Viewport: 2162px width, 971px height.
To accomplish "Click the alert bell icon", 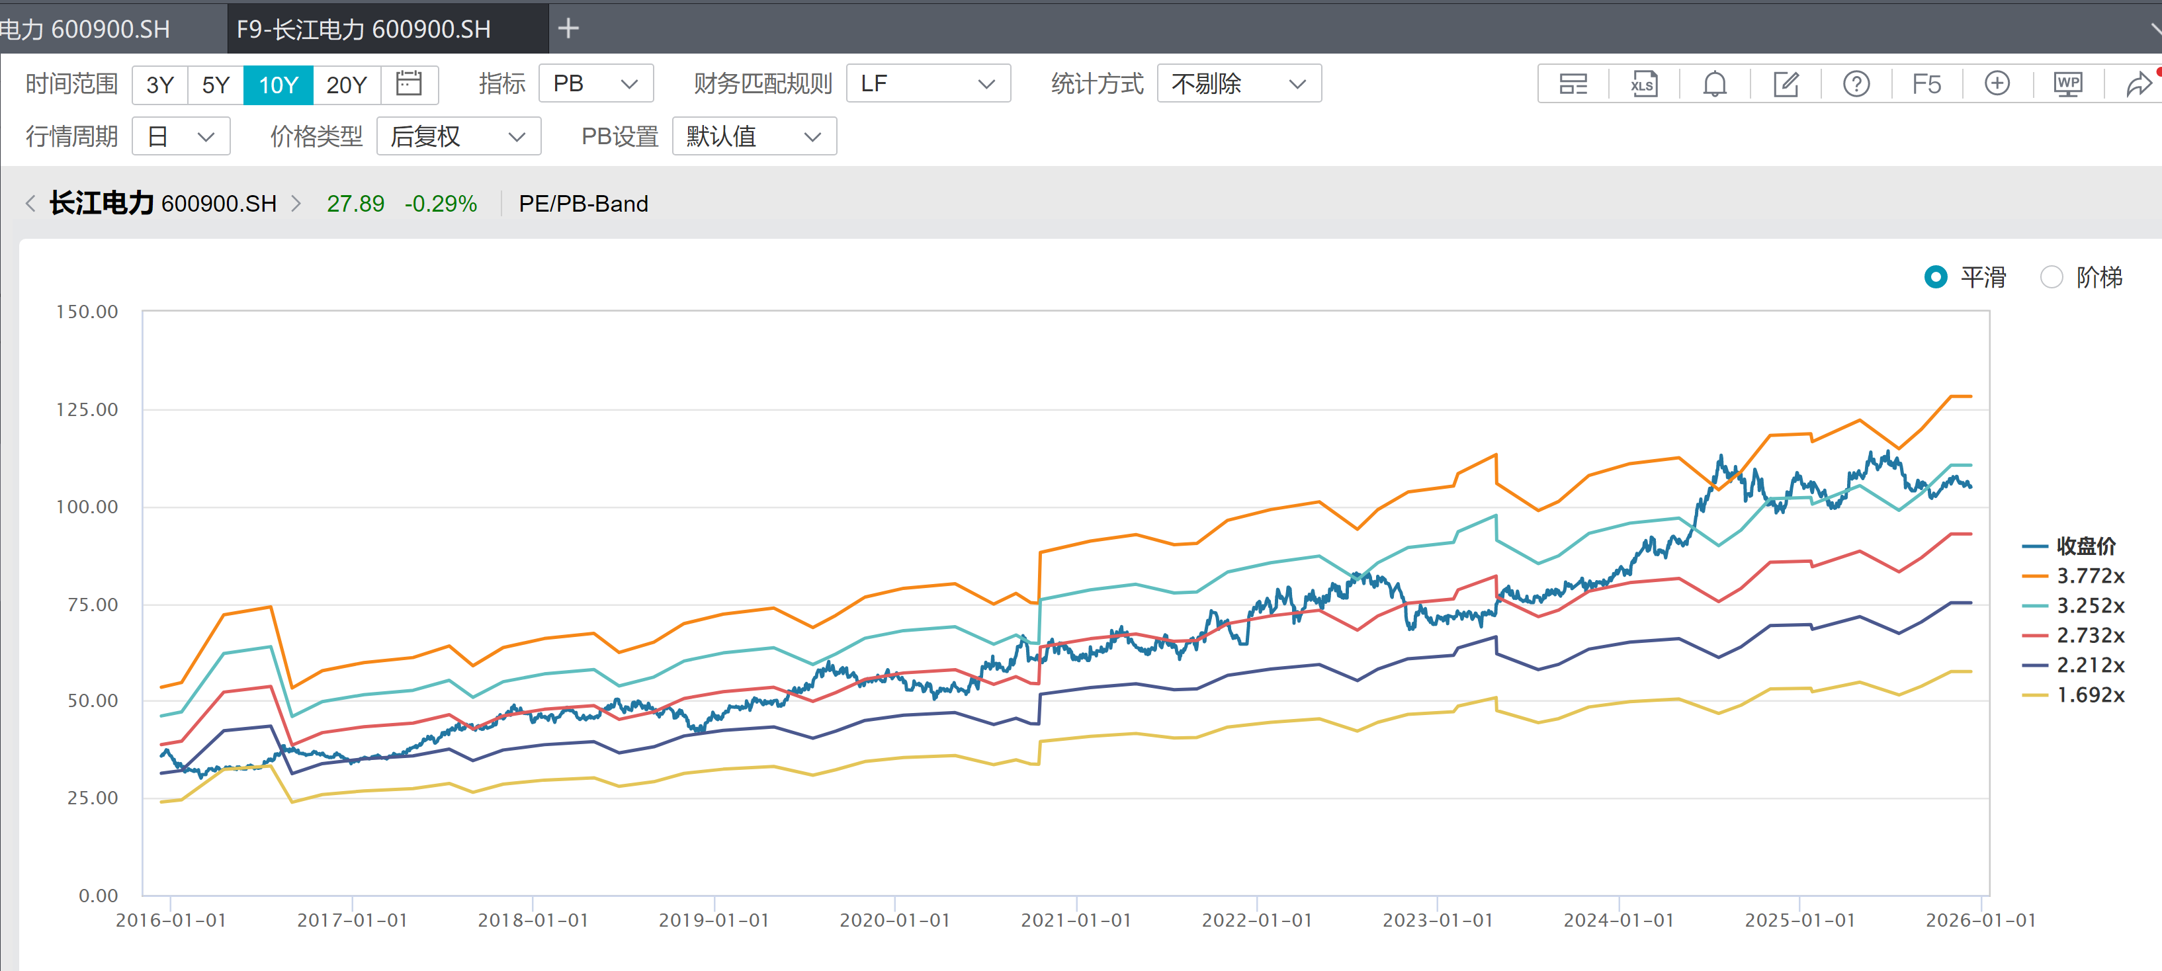I will coord(1715,84).
